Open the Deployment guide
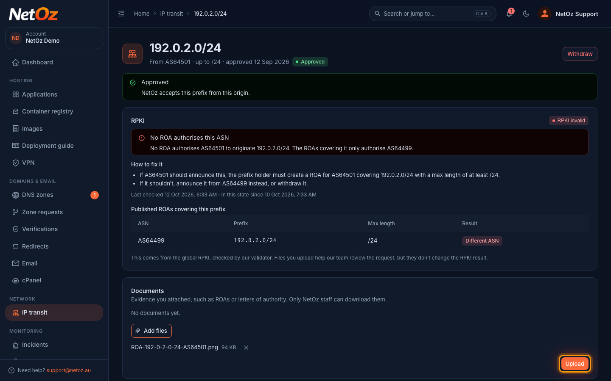 [54, 146]
